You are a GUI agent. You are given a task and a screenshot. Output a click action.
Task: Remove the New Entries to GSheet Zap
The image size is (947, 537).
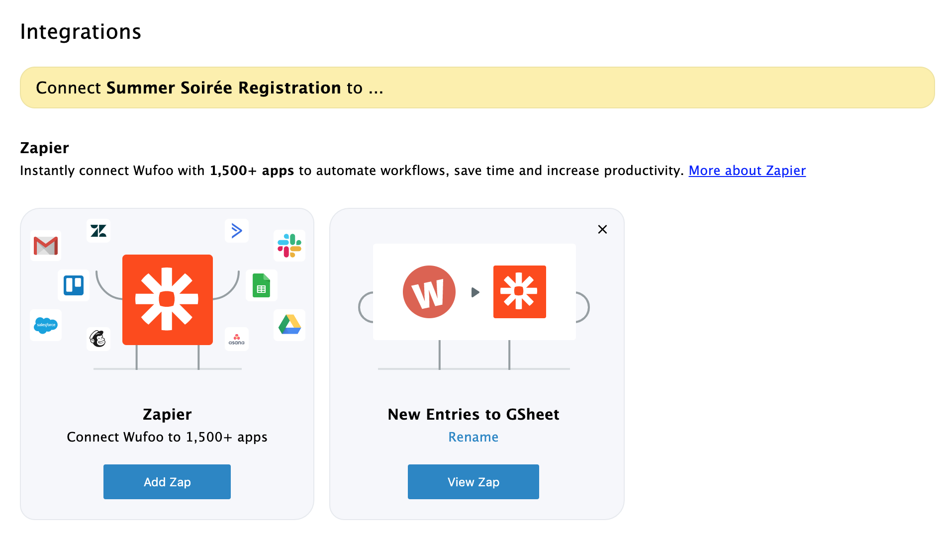(x=602, y=229)
